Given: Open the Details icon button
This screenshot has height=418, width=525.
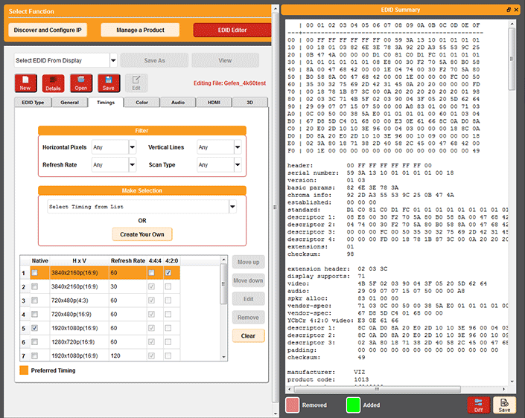Looking at the screenshot, I should 53,83.
